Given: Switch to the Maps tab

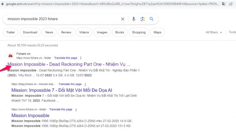Looking at the screenshot, I should pos(157,32).
